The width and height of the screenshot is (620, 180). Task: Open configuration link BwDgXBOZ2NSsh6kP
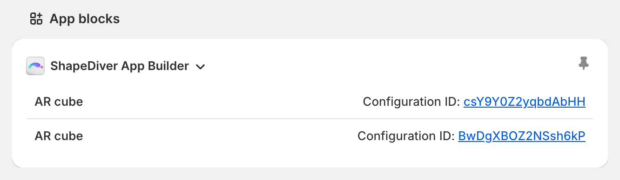pos(522,136)
